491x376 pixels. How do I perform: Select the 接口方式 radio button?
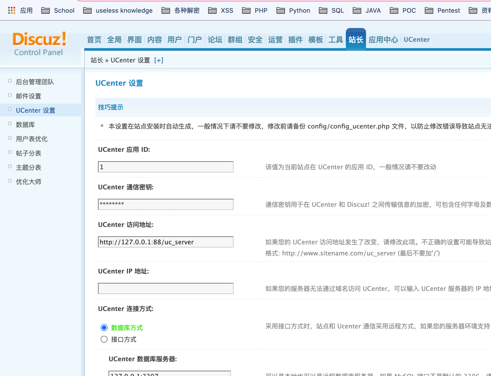[x=104, y=339]
